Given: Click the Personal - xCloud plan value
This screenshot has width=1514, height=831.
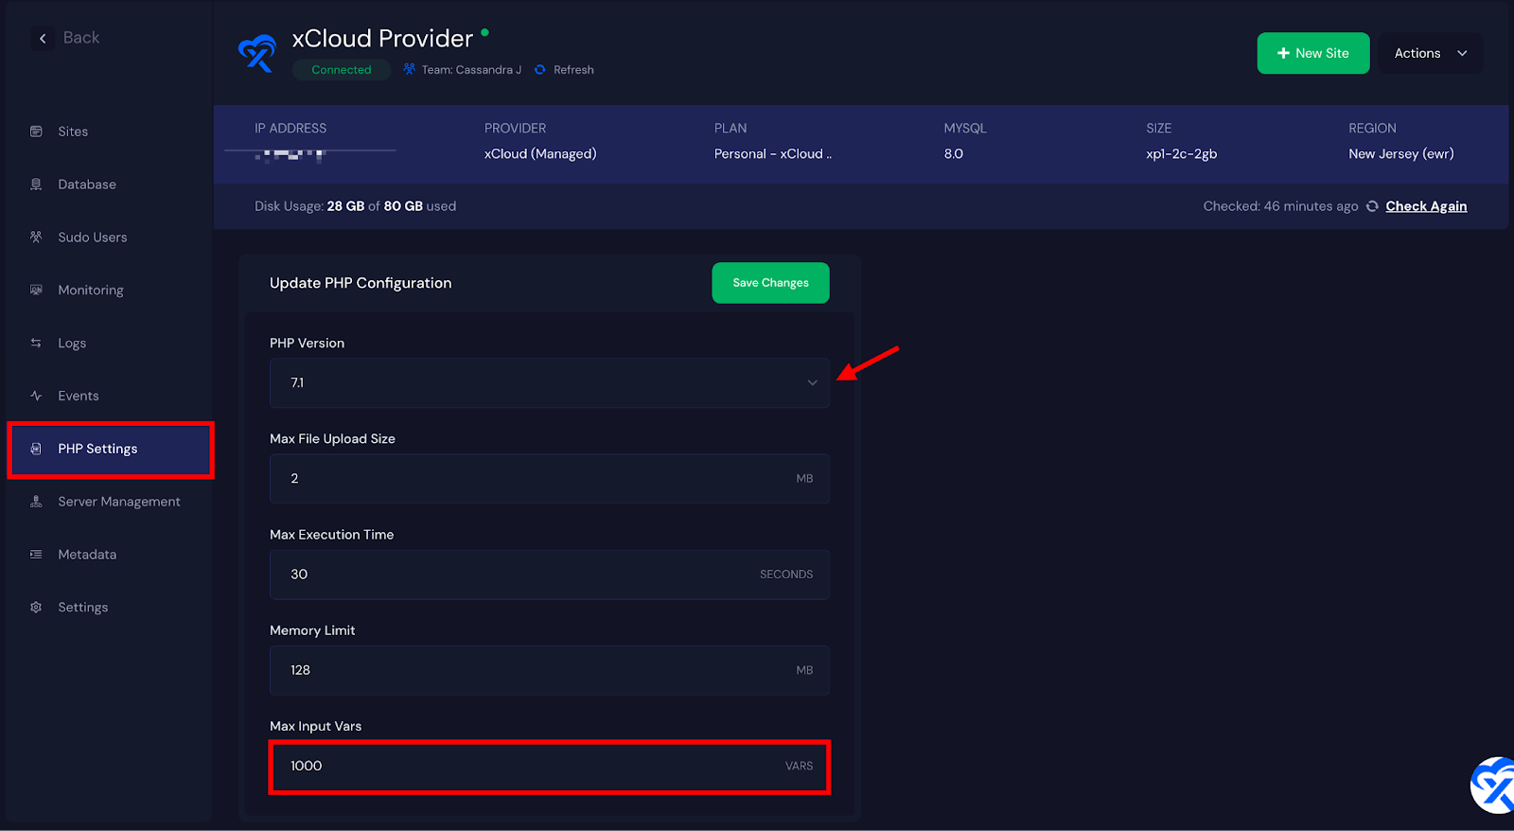Looking at the screenshot, I should [773, 153].
